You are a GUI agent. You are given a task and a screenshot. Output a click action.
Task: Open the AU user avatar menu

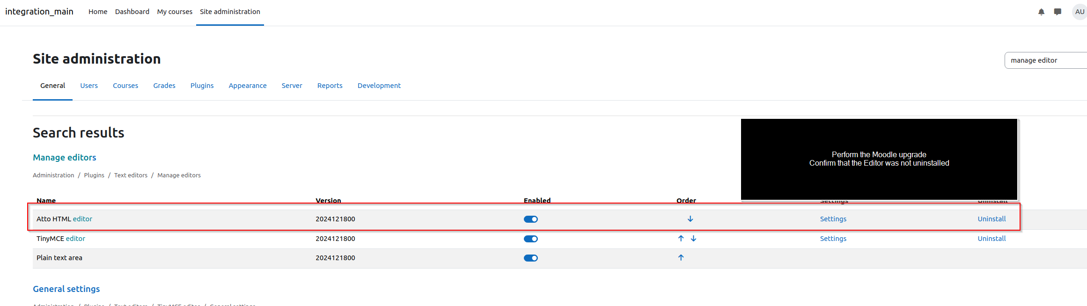click(x=1080, y=12)
